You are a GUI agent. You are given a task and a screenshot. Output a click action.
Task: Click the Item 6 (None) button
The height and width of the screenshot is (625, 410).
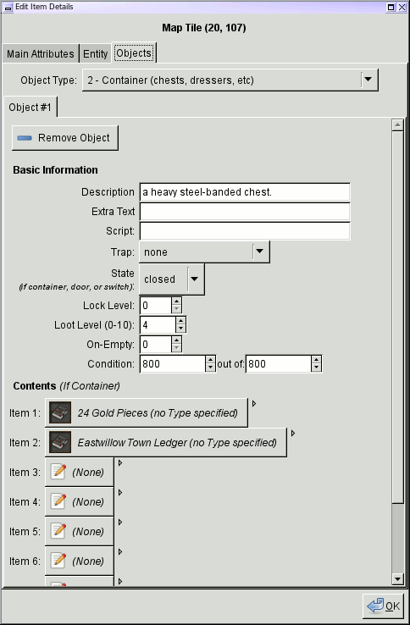[x=80, y=560]
